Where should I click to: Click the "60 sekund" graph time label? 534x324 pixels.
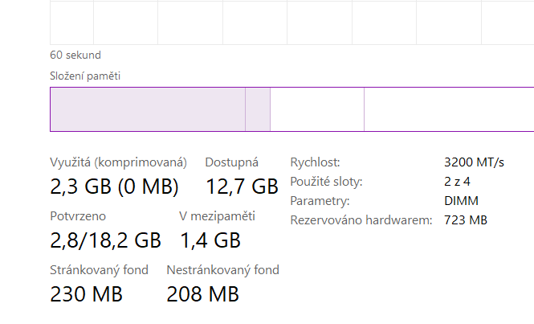(75, 55)
